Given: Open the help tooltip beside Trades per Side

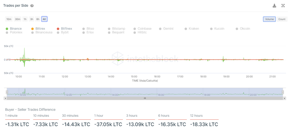Looking at the screenshot, I should coord(32,6).
